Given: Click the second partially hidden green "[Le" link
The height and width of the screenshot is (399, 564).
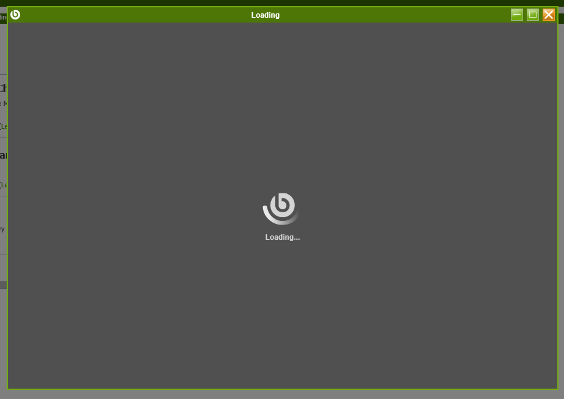Looking at the screenshot, I should coord(3,184).
